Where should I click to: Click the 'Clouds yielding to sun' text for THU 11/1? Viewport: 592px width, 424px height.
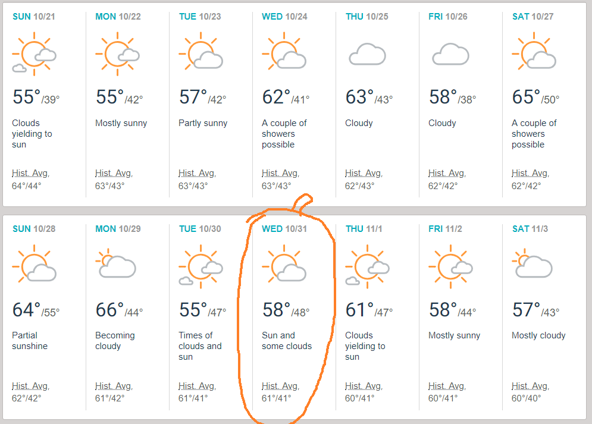(x=365, y=346)
